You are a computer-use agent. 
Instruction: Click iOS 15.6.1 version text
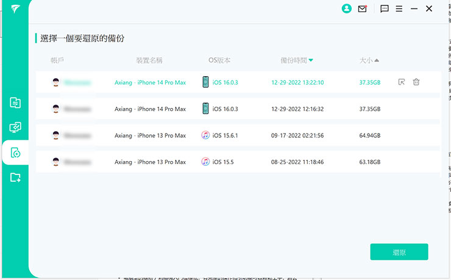pyautogui.click(x=225, y=135)
